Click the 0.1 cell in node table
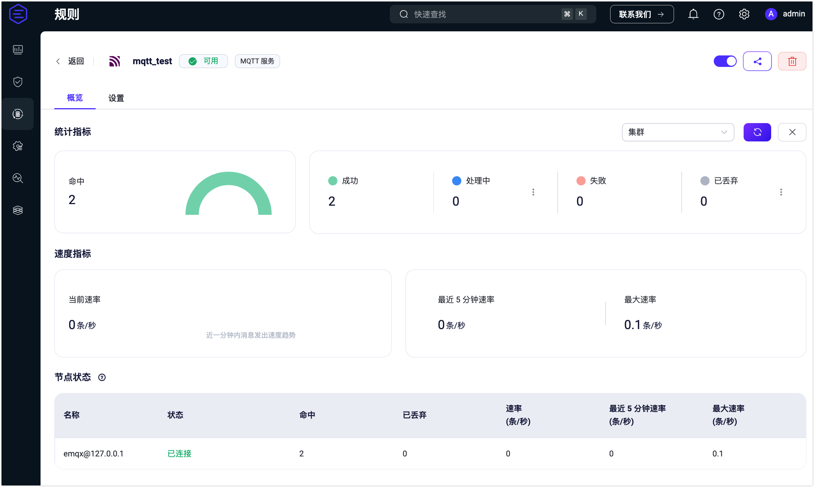The width and height of the screenshot is (814, 487). click(x=718, y=454)
